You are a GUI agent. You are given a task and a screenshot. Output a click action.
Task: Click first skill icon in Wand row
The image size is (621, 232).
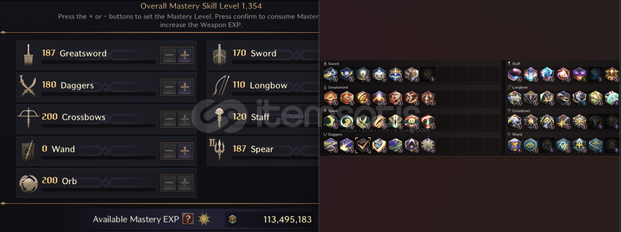pos(514,145)
